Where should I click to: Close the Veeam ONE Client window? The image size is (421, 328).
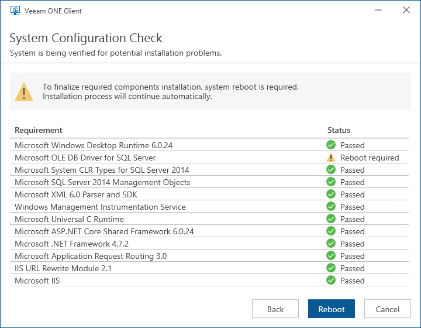(406, 10)
